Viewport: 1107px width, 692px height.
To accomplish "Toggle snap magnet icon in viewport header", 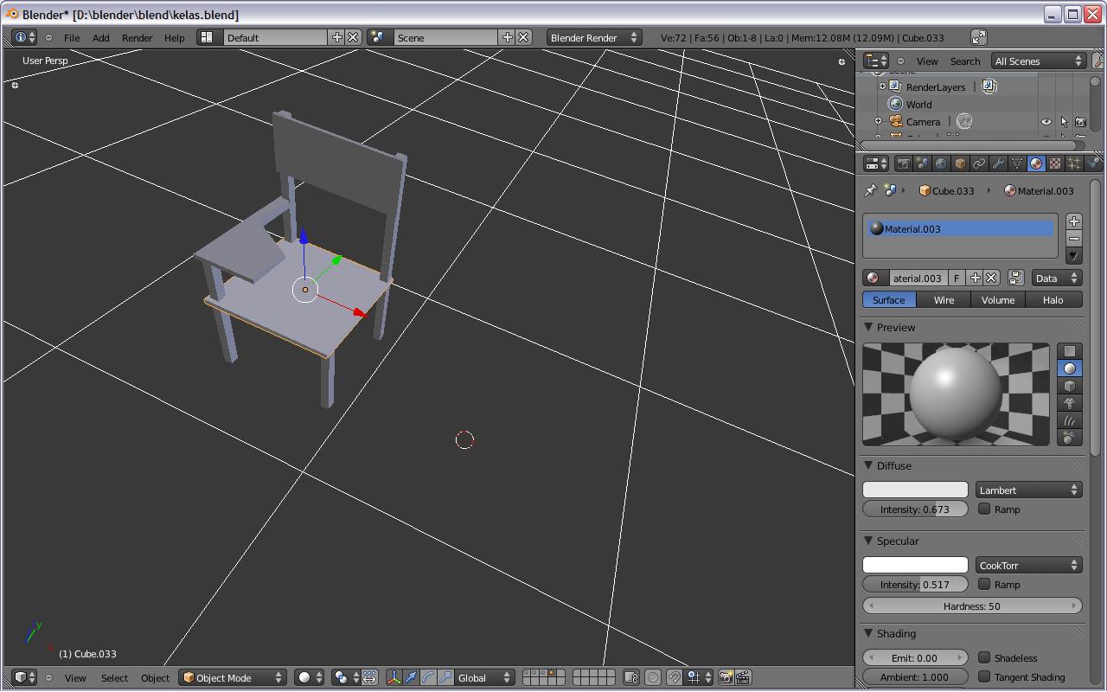I will pyautogui.click(x=674, y=677).
